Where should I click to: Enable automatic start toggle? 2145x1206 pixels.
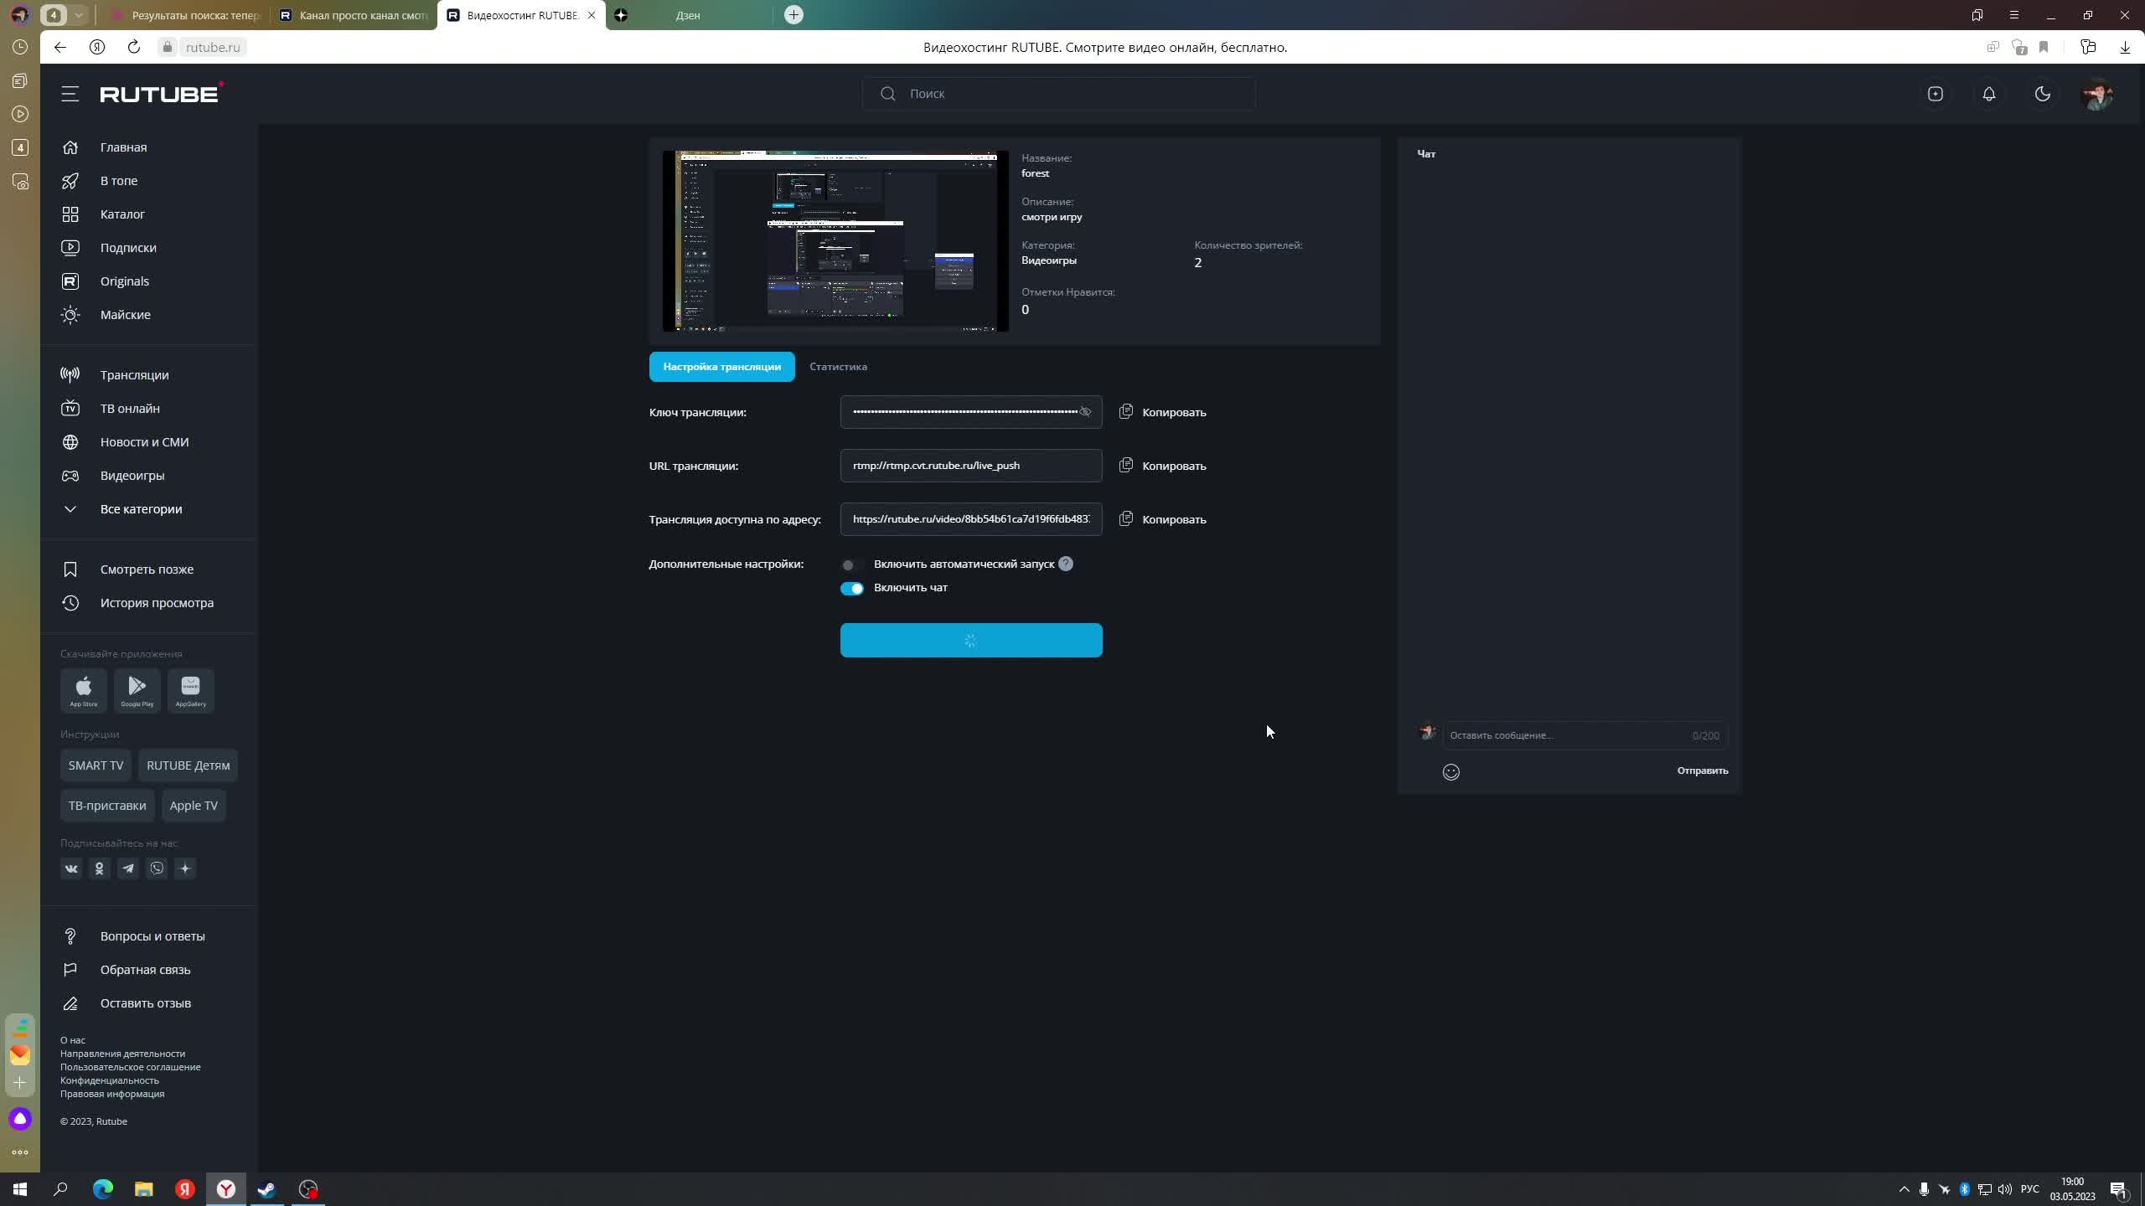pyautogui.click(x=851, y=564)
